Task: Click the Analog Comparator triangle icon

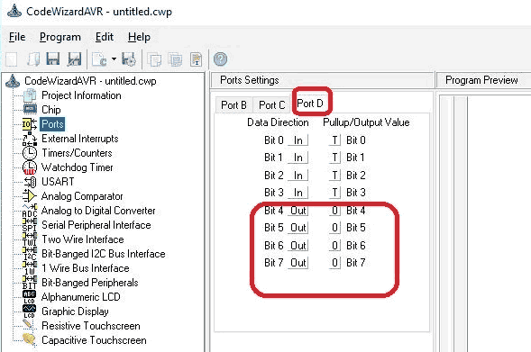Action: pos(30,196)
